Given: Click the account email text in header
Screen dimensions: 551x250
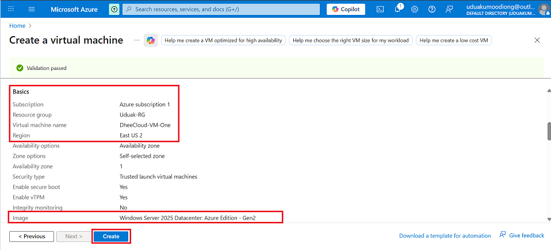Looking at the screenshot, I should [501, 6].
